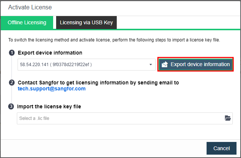
Task: Click the Export device information step heading
Action: 50,53
